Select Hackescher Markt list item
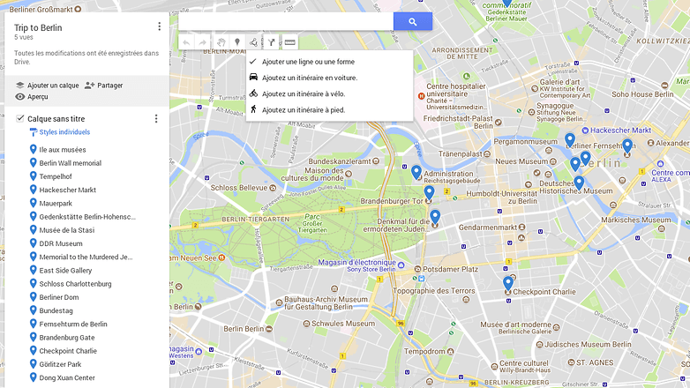 point(67,190)
